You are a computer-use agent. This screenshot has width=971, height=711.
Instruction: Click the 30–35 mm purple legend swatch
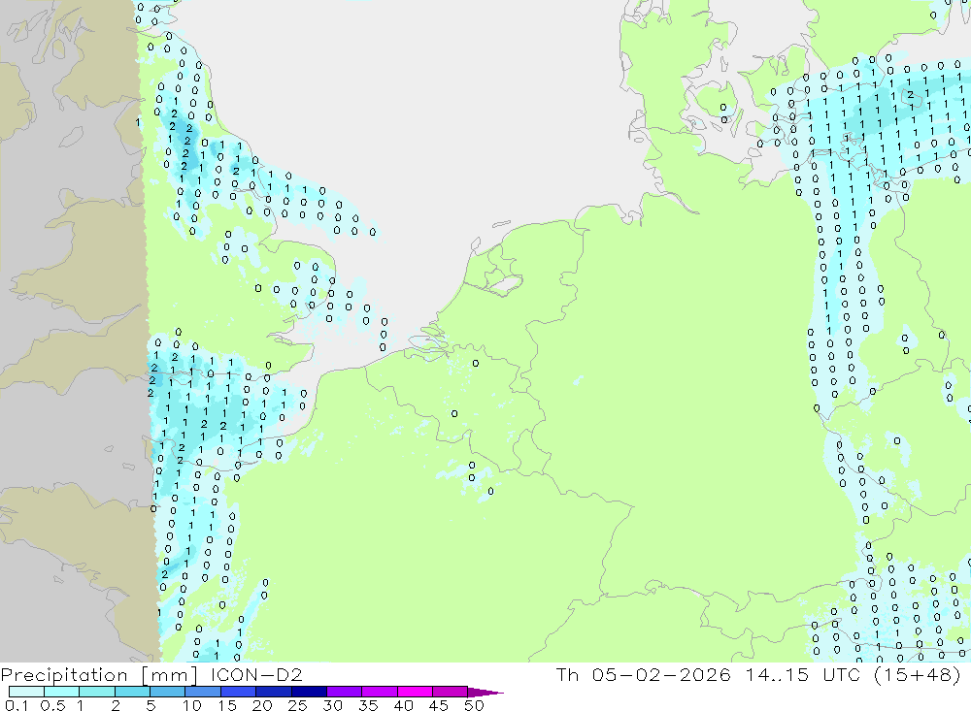345,692
